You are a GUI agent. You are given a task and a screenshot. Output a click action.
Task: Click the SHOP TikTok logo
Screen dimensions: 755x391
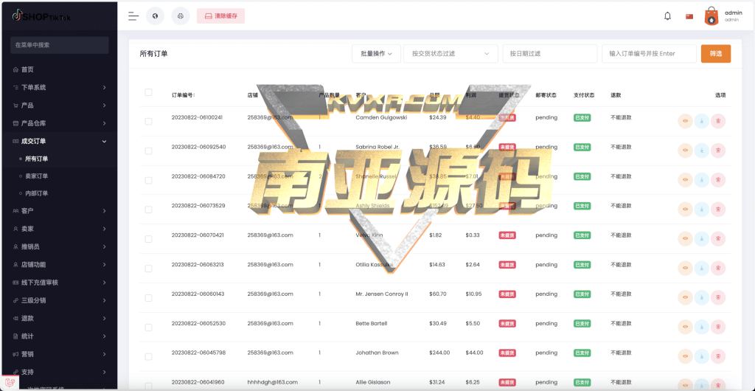tap(41, 16)
